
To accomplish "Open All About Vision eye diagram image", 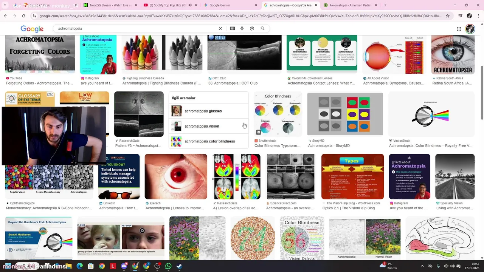I will [394, 54].
